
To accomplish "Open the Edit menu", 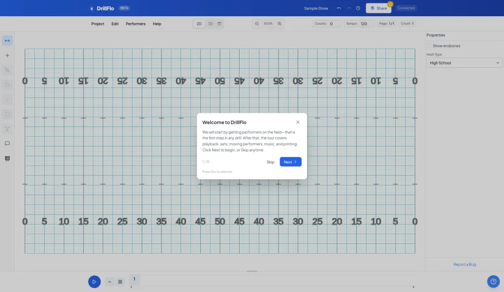I will click(x=115, y=24).
